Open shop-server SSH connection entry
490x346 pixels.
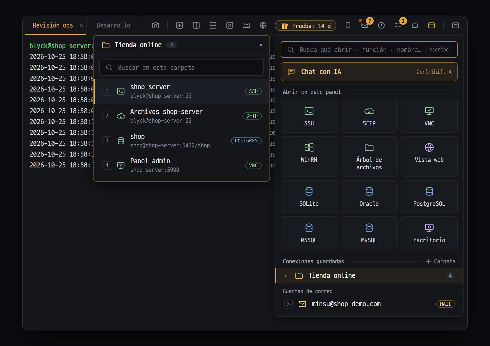182,91
